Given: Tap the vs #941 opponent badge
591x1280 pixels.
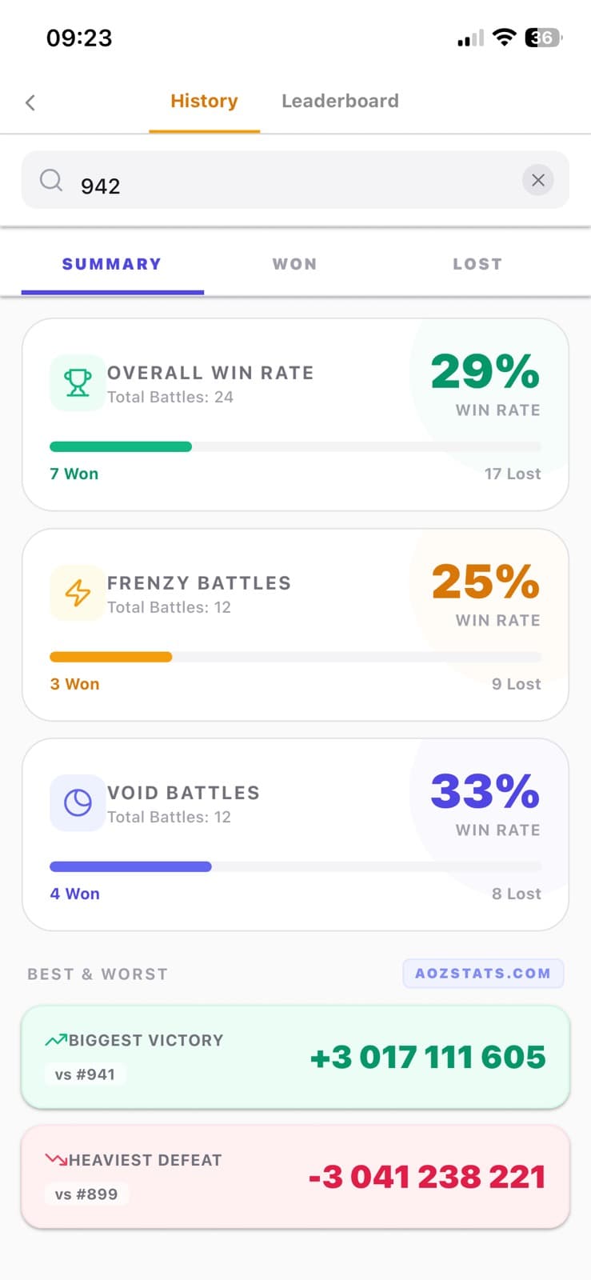Looking at the screenshot, I should pos(85,1074).
